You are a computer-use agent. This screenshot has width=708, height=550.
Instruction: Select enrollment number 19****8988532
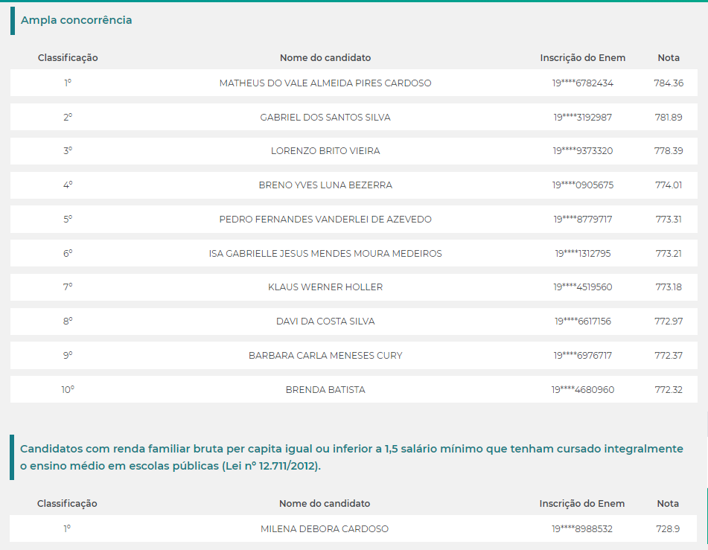[581, 528]
